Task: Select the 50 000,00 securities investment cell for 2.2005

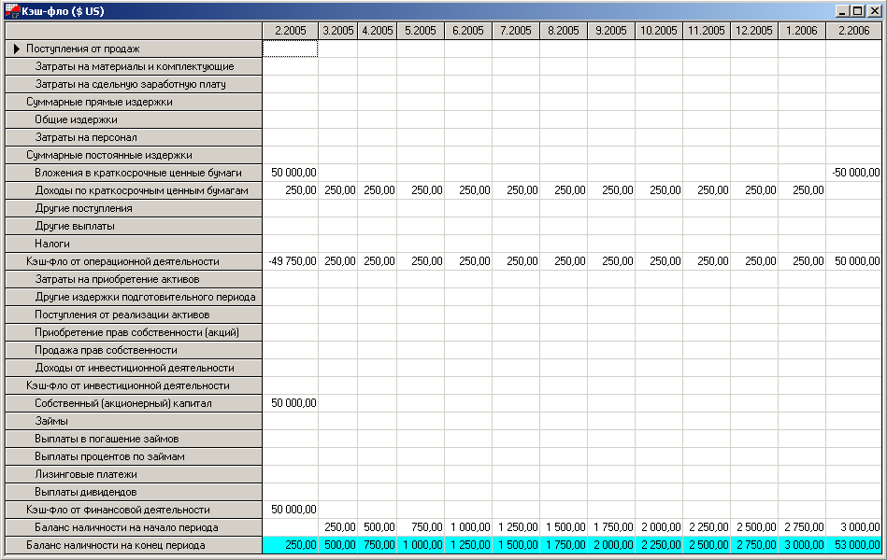Action: click(290, 173)
